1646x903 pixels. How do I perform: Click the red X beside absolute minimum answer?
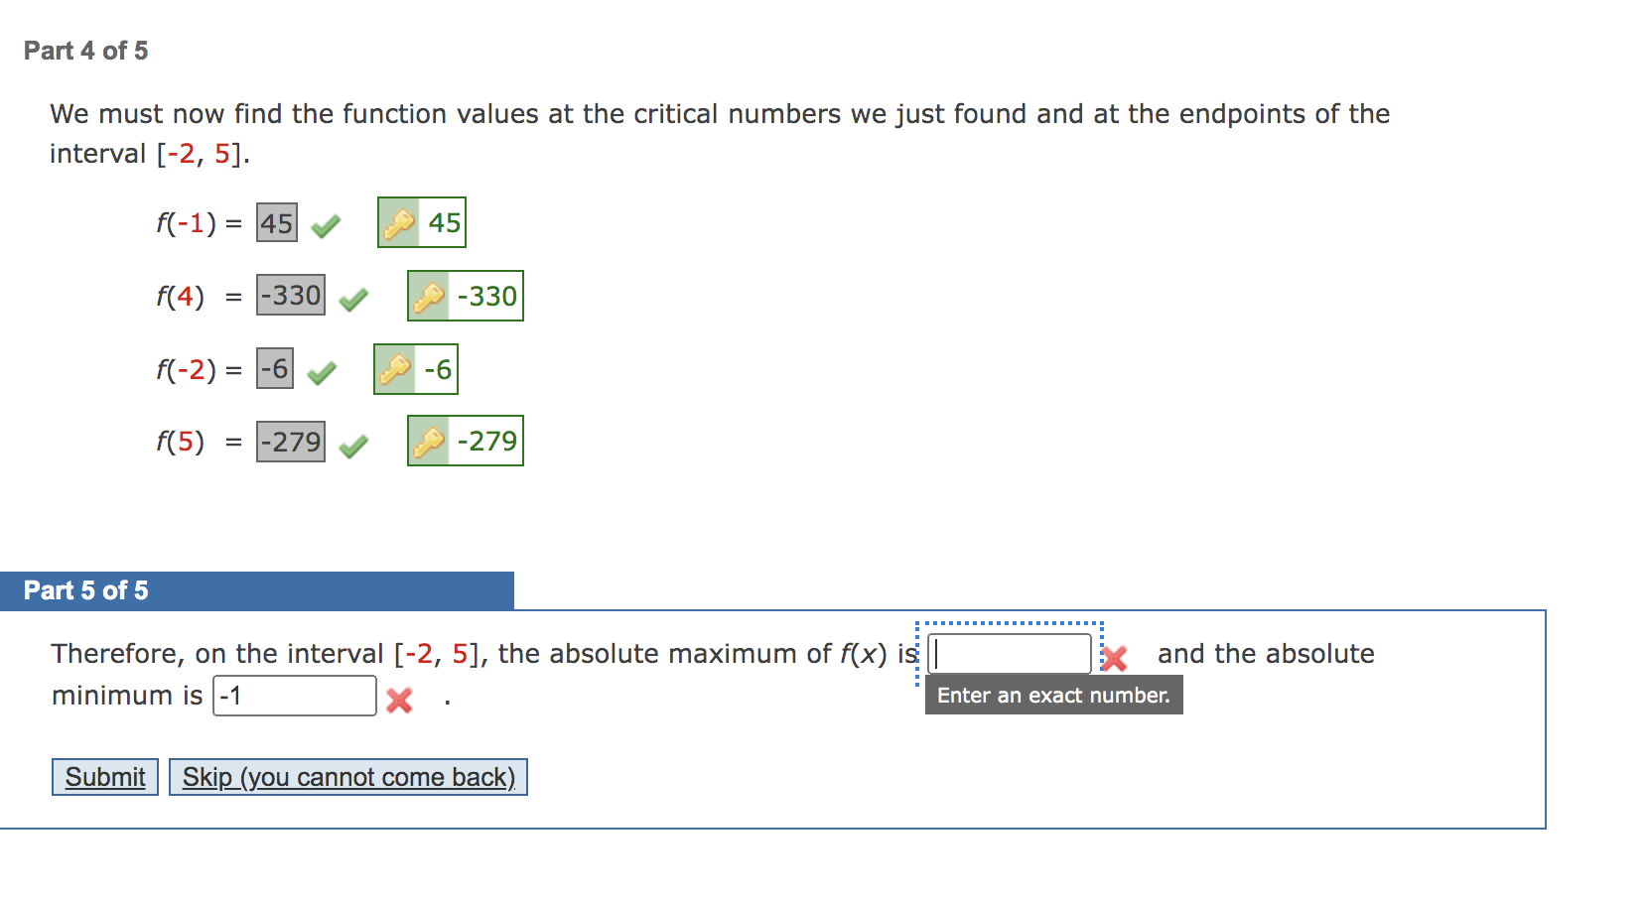coord(397,700)
